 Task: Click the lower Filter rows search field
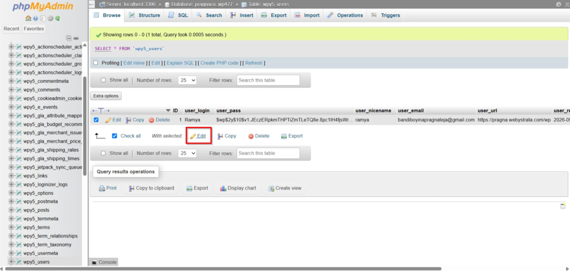point(268,153)
